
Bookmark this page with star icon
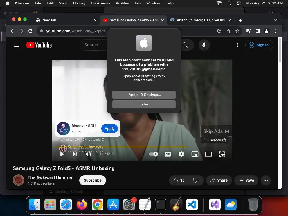coord(237,31)
